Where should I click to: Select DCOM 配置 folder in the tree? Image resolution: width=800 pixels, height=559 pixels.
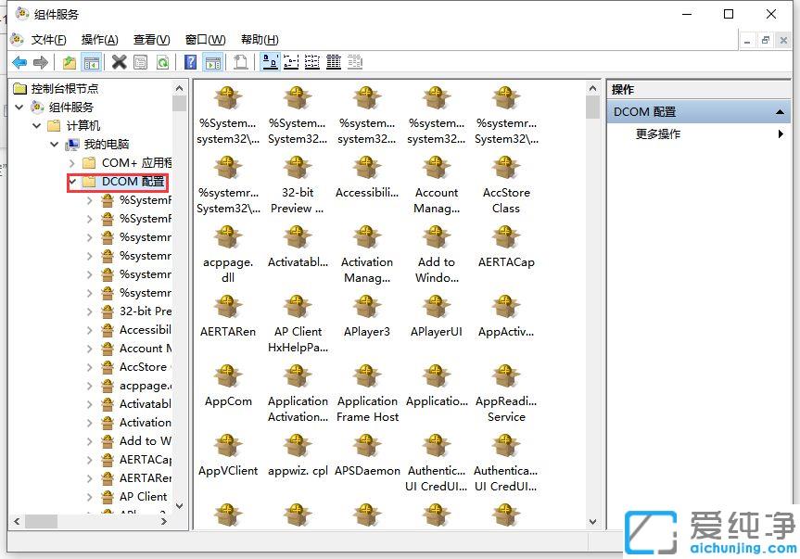[133, 182]
